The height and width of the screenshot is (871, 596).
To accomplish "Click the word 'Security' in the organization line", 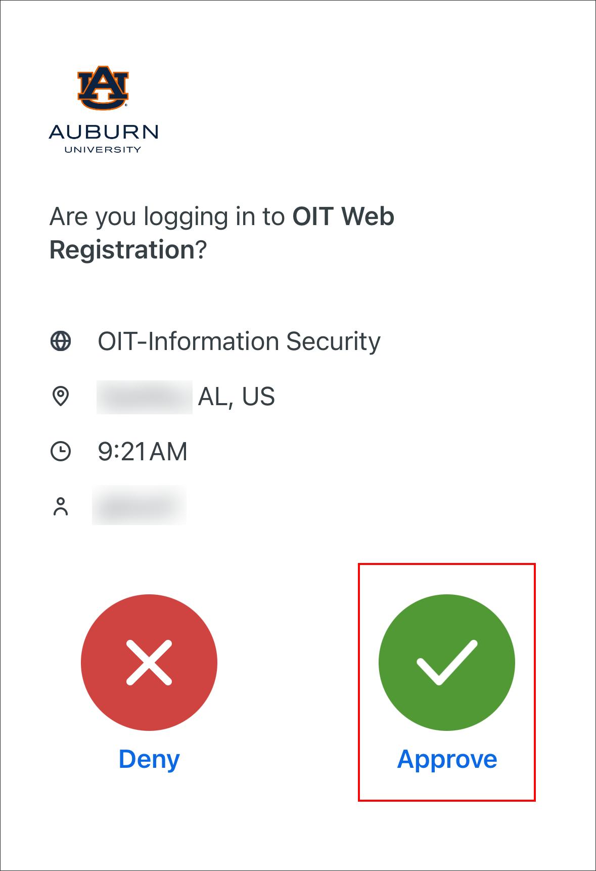I will (x=333, y=341).
